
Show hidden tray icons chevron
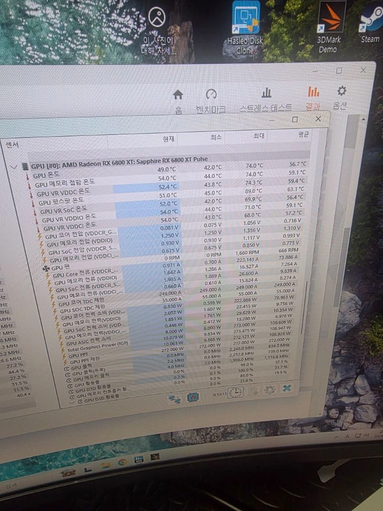click(337, 436)
